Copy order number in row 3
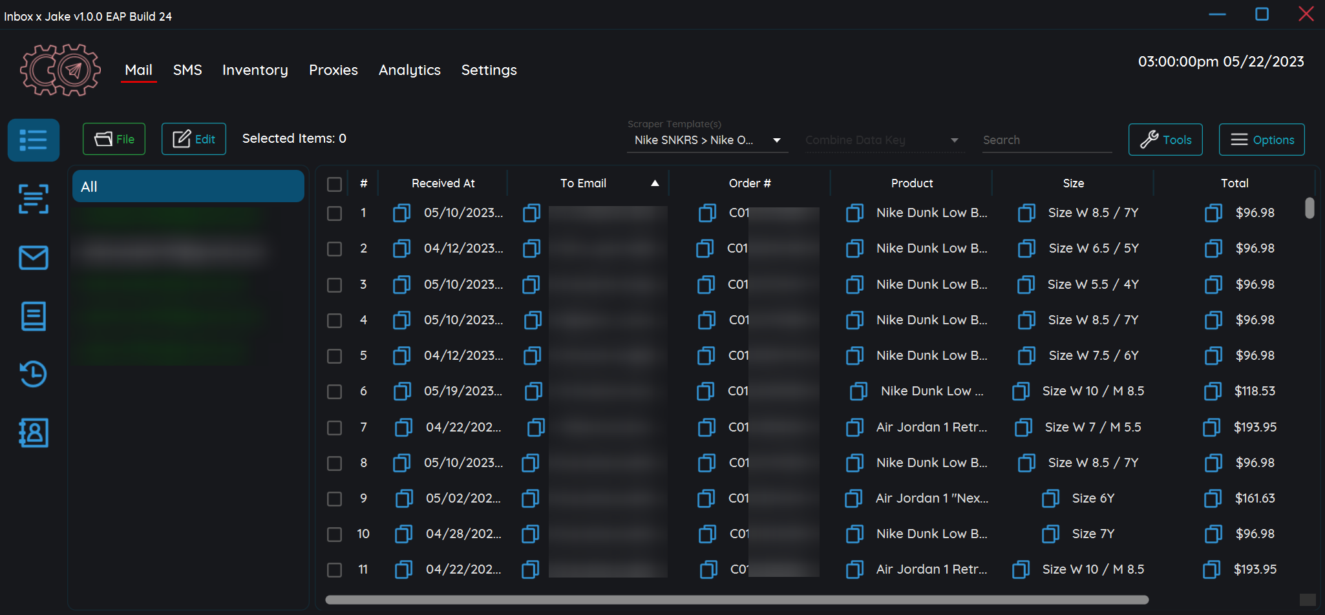1325x615 pixels. pos(706,284)
